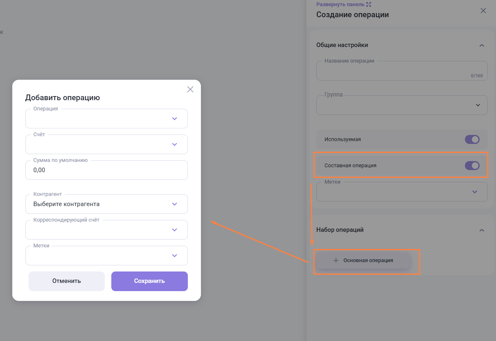Click the Название операции input field
This screenshot has height=341, width=496.
point(397,71)
